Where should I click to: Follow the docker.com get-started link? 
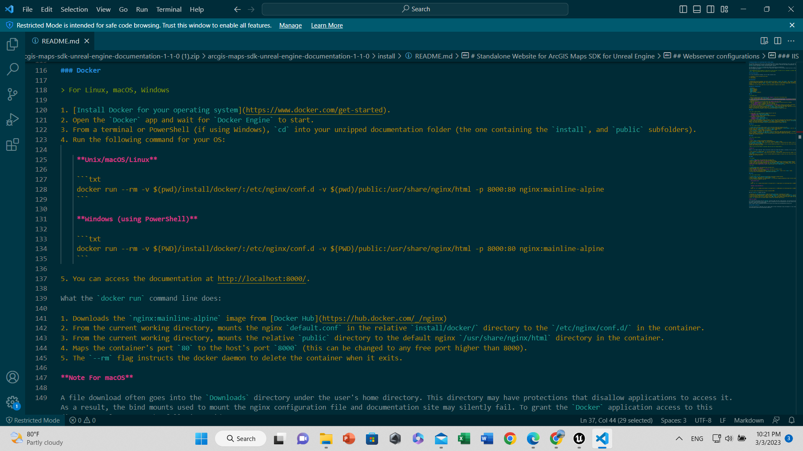314,110
